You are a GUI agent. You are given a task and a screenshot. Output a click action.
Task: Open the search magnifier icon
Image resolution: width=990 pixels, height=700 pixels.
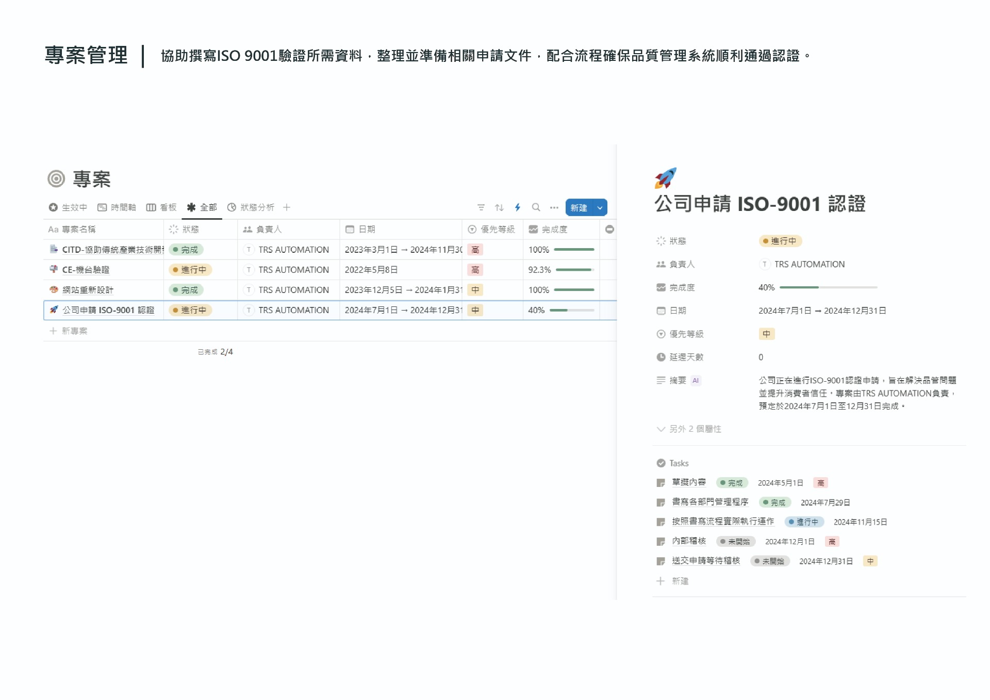536,207
